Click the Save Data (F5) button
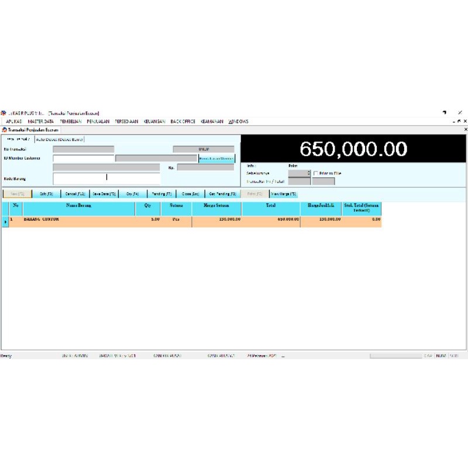 [x=104, y=194]
